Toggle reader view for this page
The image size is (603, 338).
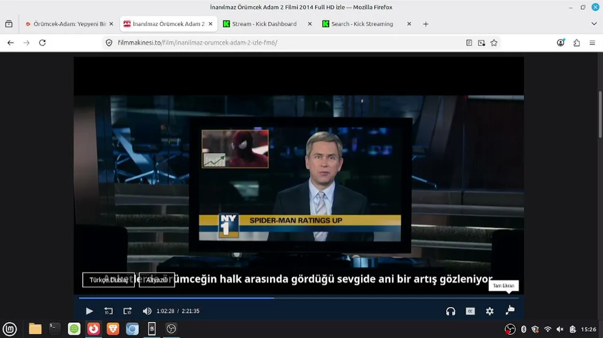click(x=469, y=43)
